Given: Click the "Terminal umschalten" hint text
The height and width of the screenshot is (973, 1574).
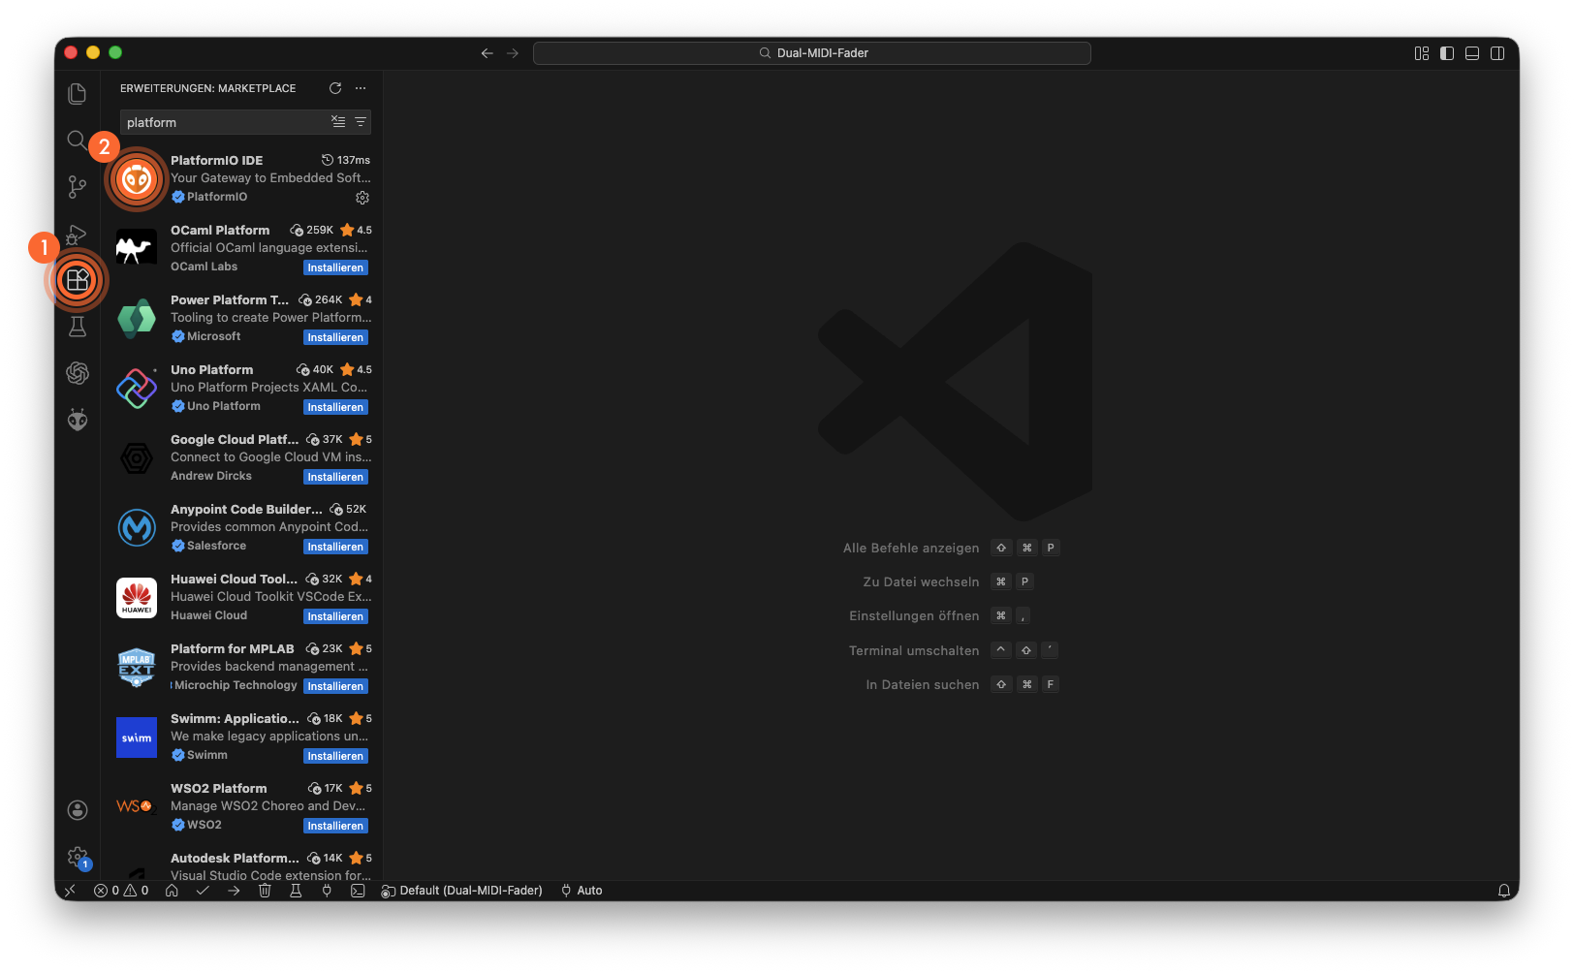Looking at the screenshot, I should pos(914,651).
